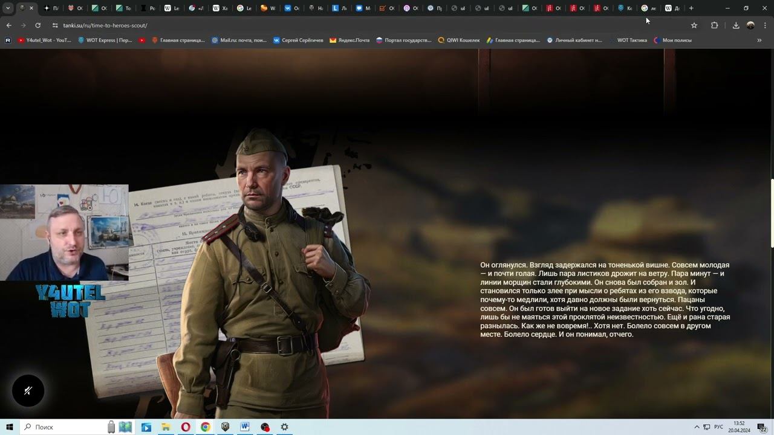Expand the tab search dropdown arrow

click(x=8, y=8)
